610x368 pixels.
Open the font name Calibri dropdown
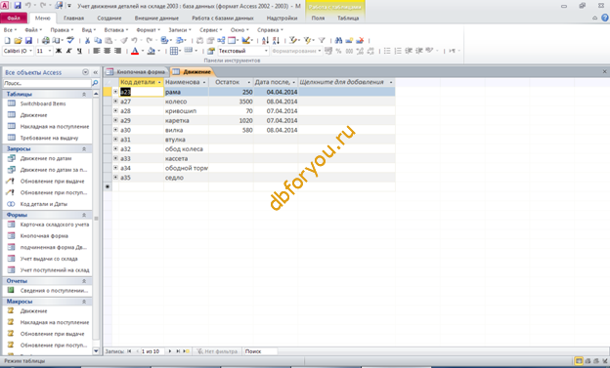click(30, 51)
